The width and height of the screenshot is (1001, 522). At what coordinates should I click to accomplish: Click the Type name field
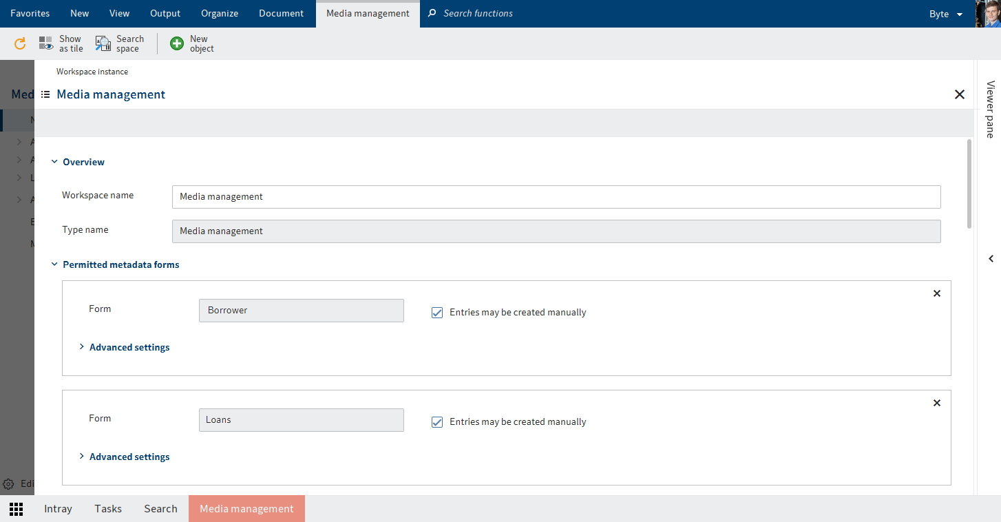556,231
